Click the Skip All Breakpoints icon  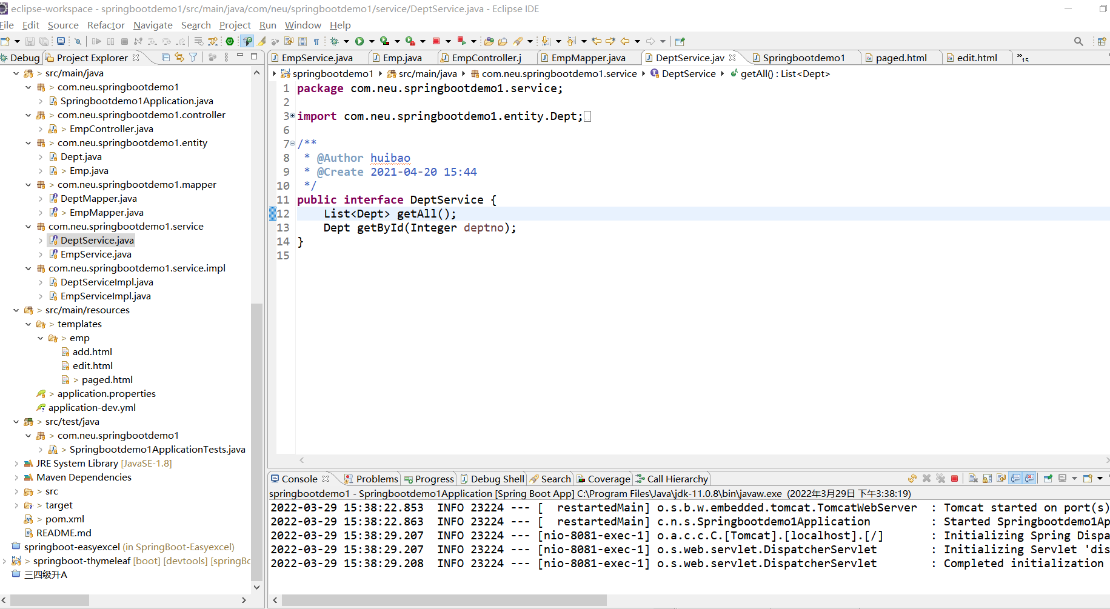(x=78, y=41)
